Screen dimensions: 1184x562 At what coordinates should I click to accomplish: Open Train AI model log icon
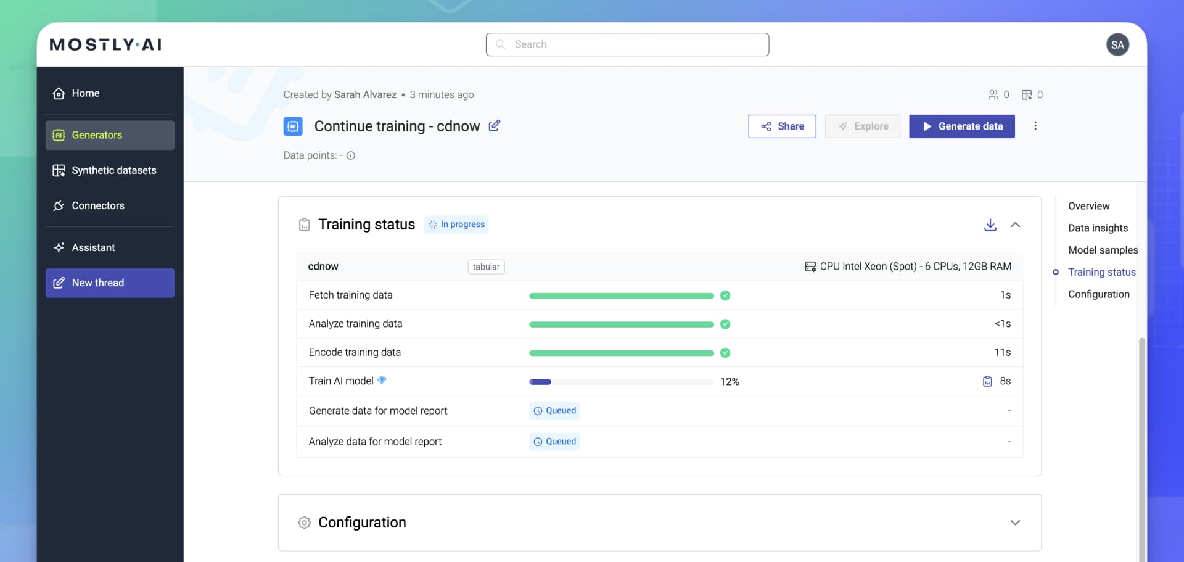(x=987, y=381)
